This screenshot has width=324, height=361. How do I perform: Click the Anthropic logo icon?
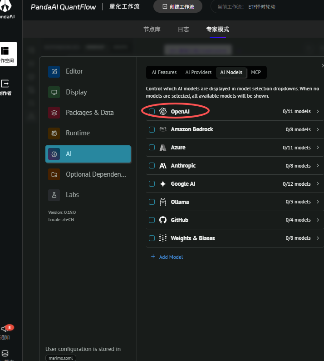click(163, 166)
